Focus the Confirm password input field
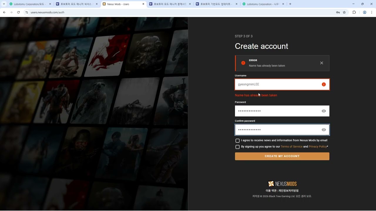Image resolution: width=376 pixels, height=211 pixels. 282,130
